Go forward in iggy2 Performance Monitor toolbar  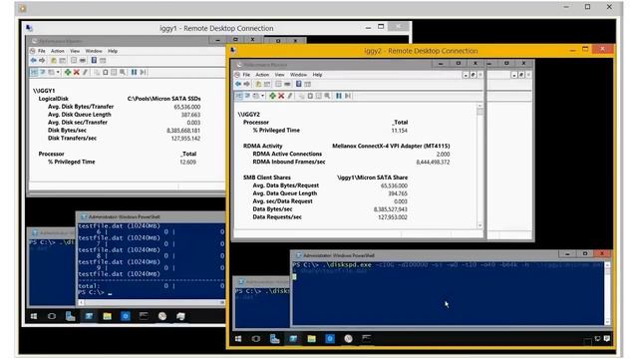click(246, 84)
